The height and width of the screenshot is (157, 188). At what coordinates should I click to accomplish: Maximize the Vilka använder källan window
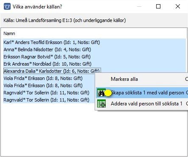158,6
